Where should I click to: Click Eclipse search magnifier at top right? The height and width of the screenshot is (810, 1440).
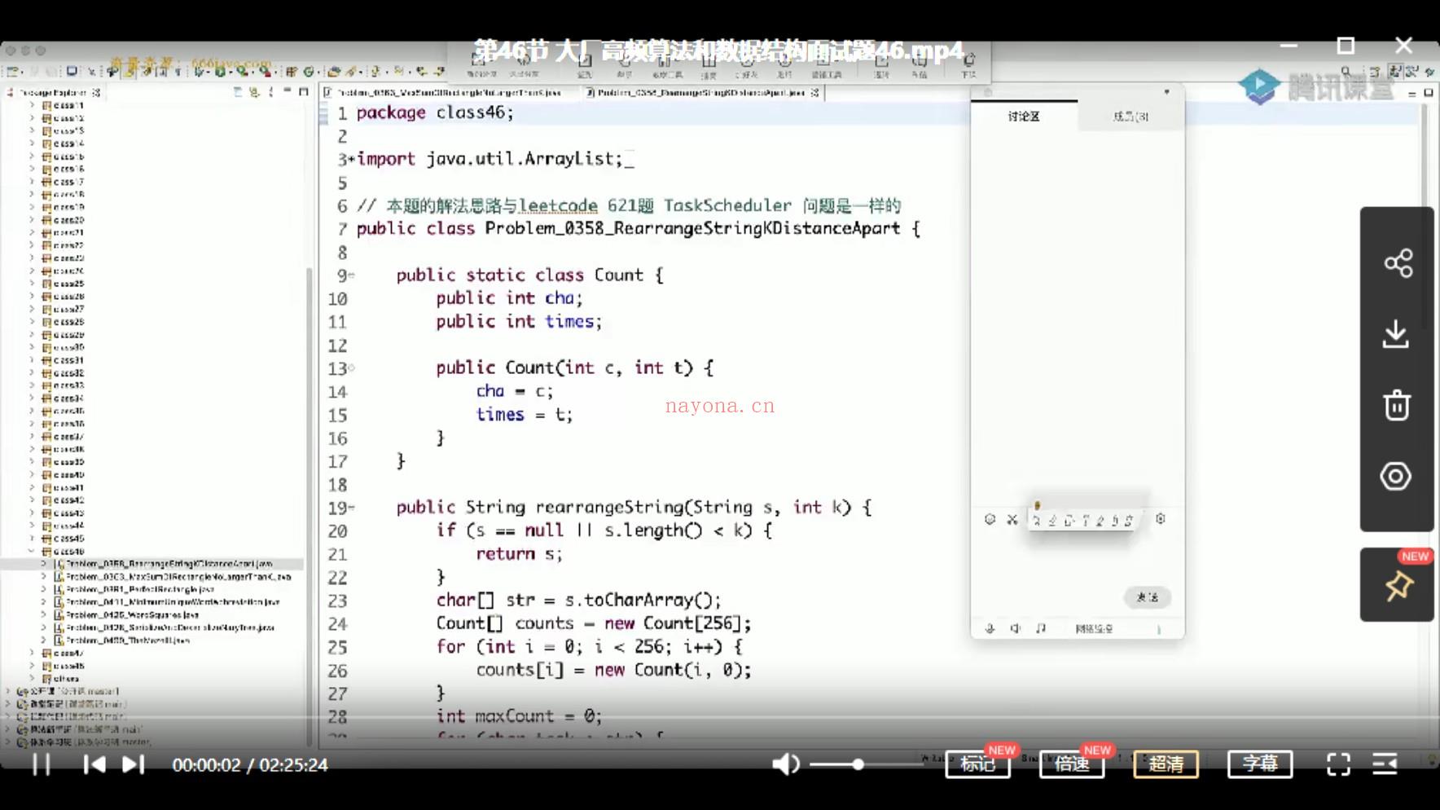1346,72
